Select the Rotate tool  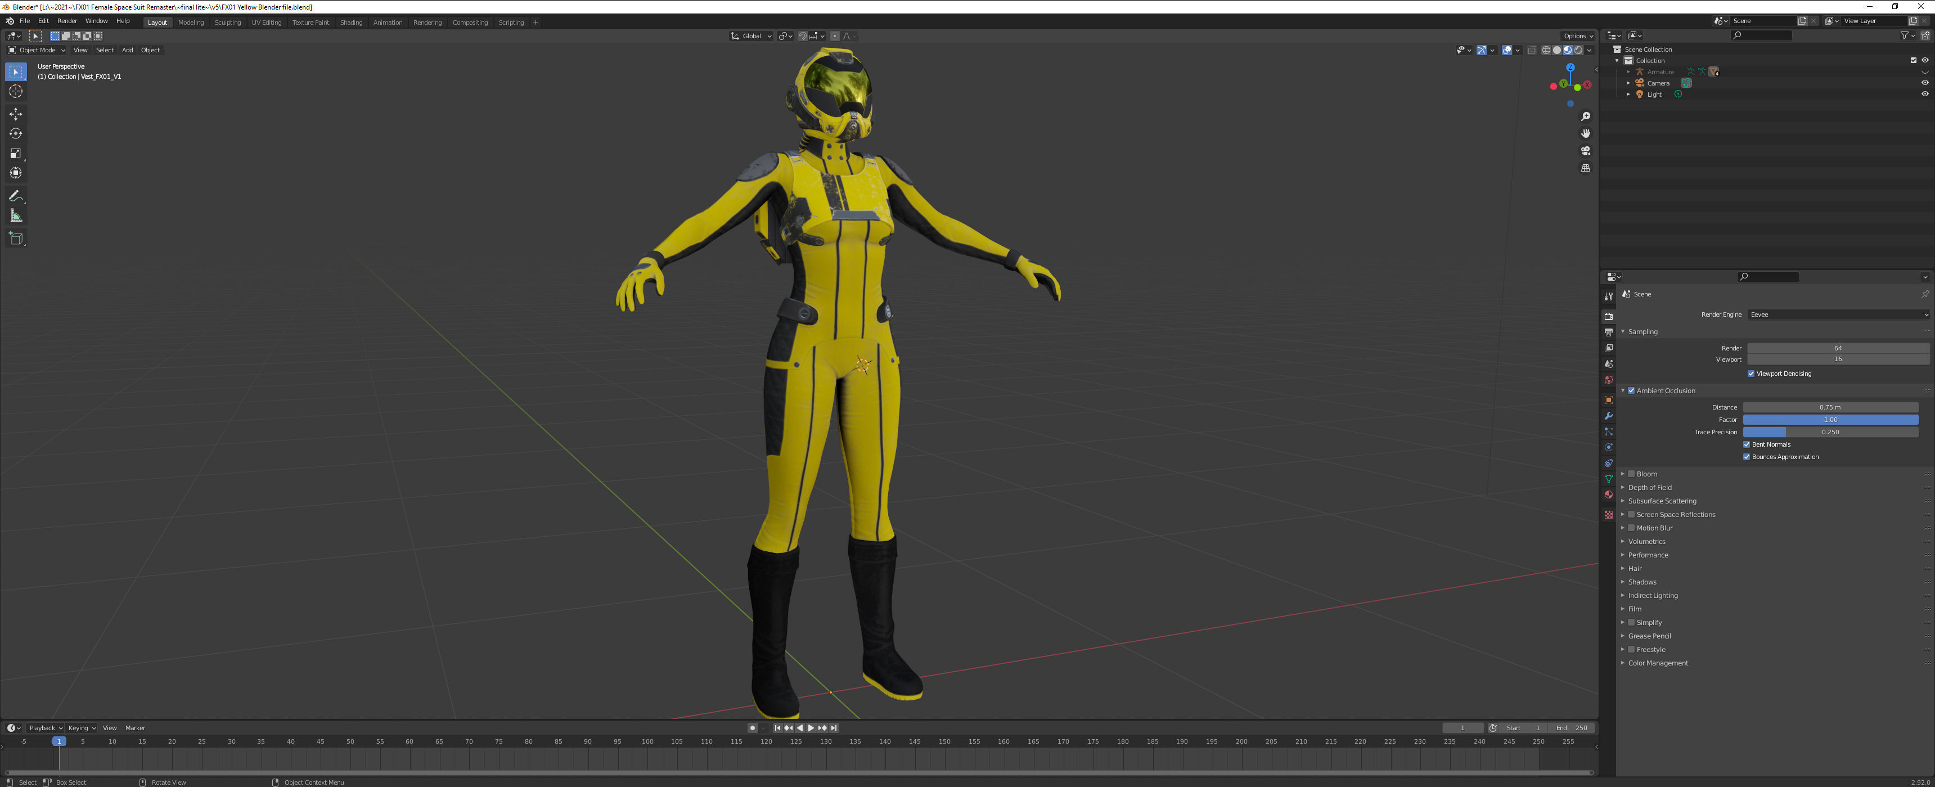pyautogui.click(x=16, y=134)
